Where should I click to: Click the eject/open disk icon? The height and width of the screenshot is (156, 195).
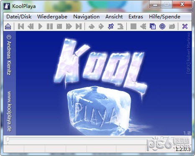[8, 26]
